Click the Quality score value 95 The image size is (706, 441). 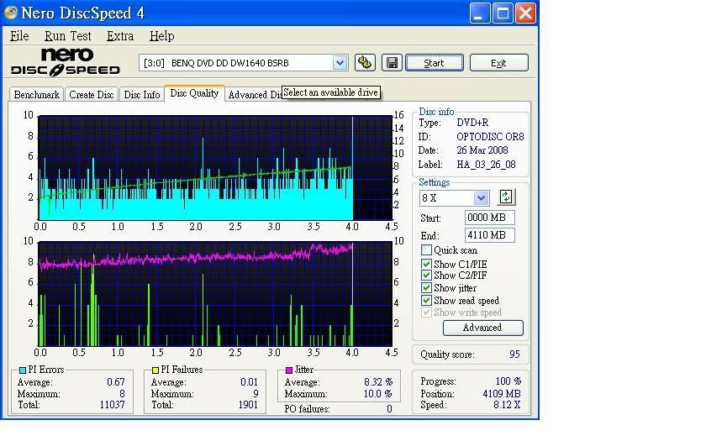(514, 354)
